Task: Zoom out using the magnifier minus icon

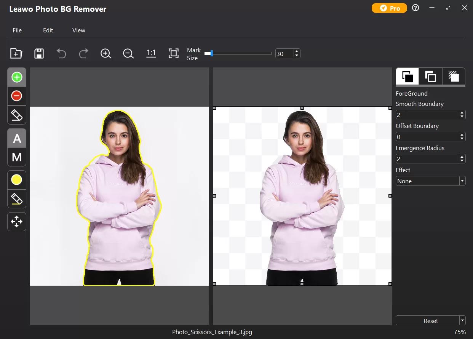Action: click(128, 54)
